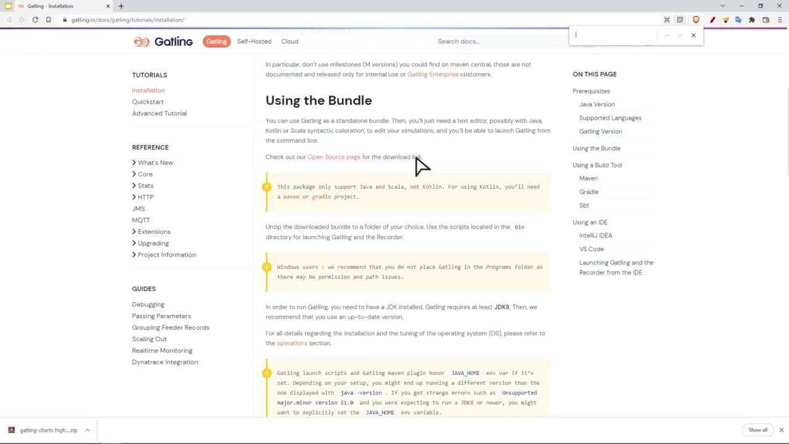789x444 pixels.
Task: Click Show all downloads button
Action: tap(758, 430)
